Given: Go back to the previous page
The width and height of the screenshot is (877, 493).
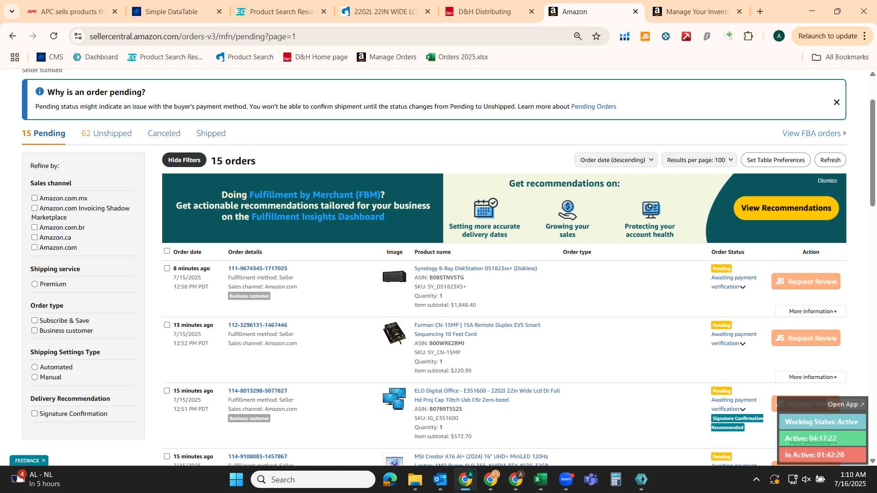Looking at the screenshot, I should tap(13, 36).
